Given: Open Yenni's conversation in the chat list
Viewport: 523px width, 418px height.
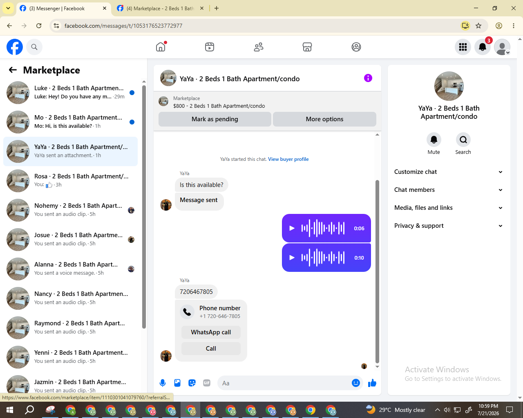Looking at the screenshot, I should click(x=70, y=357).
